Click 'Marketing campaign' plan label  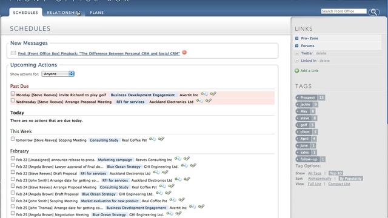115,160
